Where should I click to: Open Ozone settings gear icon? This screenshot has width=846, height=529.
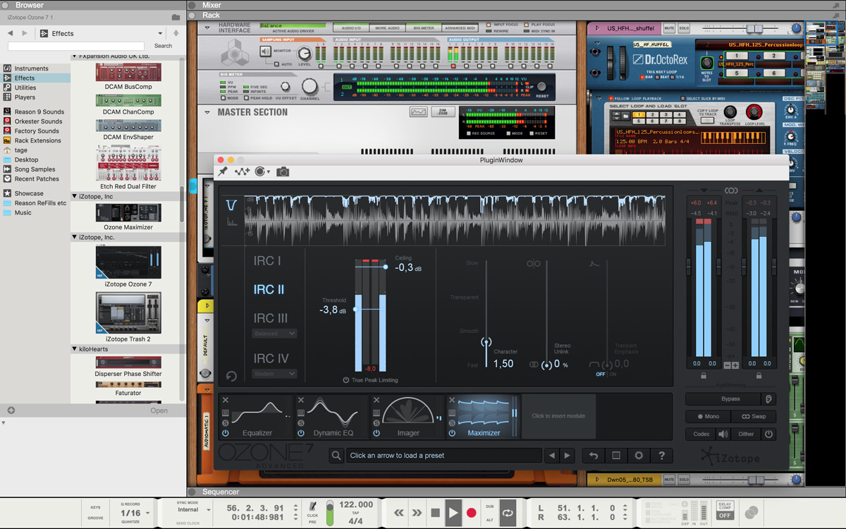[639, 456]
